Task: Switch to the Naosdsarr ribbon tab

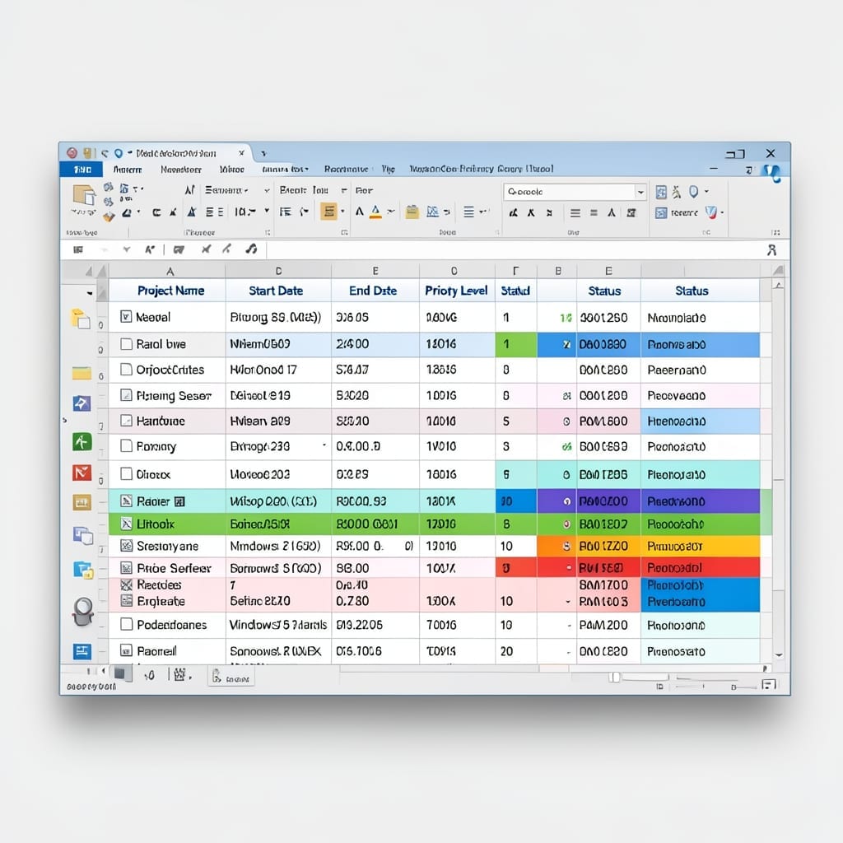Action: point(180,170)
